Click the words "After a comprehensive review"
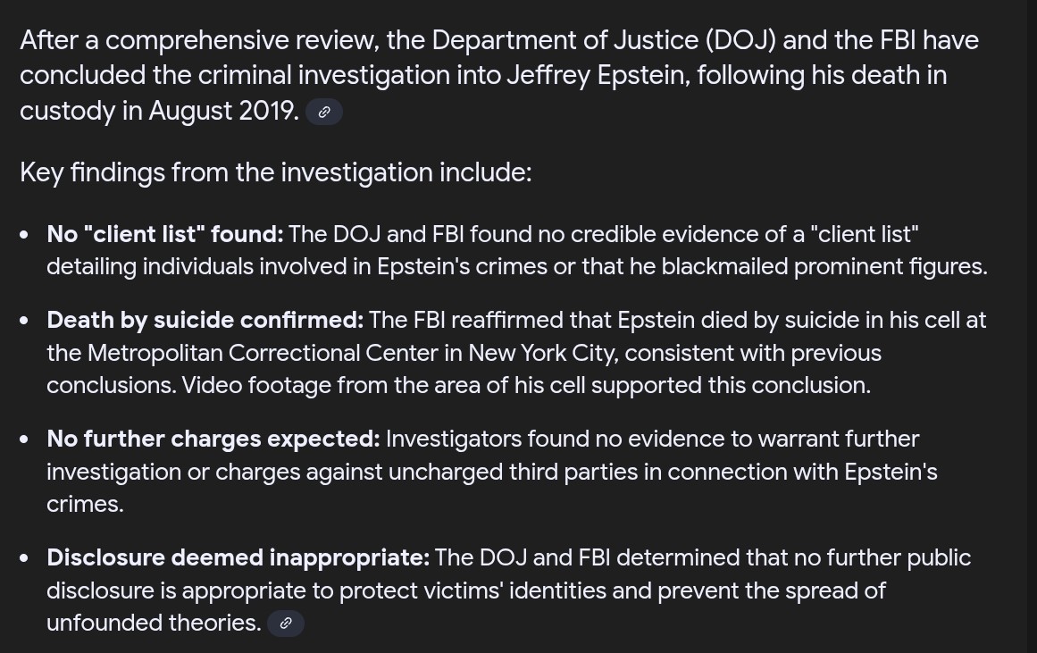 pos(199,41)
